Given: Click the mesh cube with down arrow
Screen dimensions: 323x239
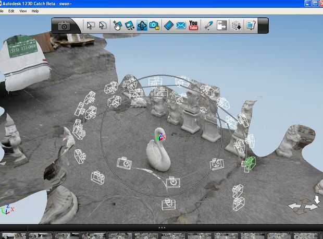Looking at the screenshot, I should tap(237, 26).
